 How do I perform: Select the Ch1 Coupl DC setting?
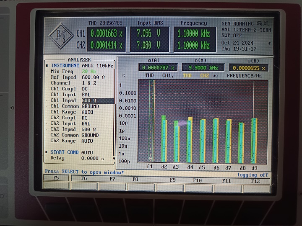click(x=84, y=89)
